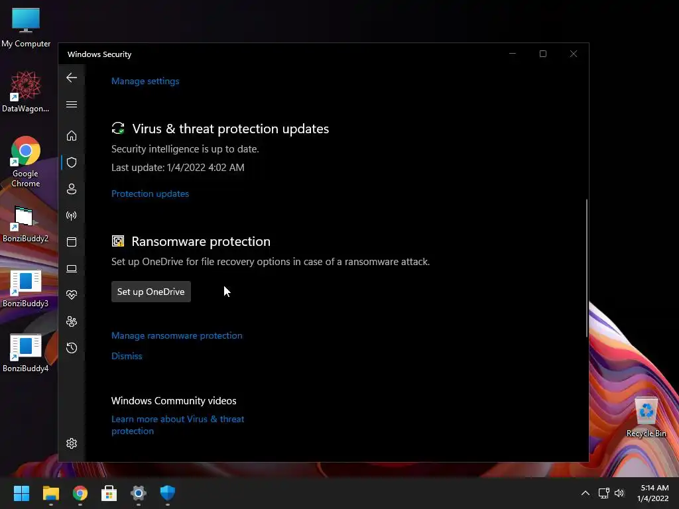Click the 'Ransomware protection' heading text
The image size is (679, 509).
tap(201, 241)
